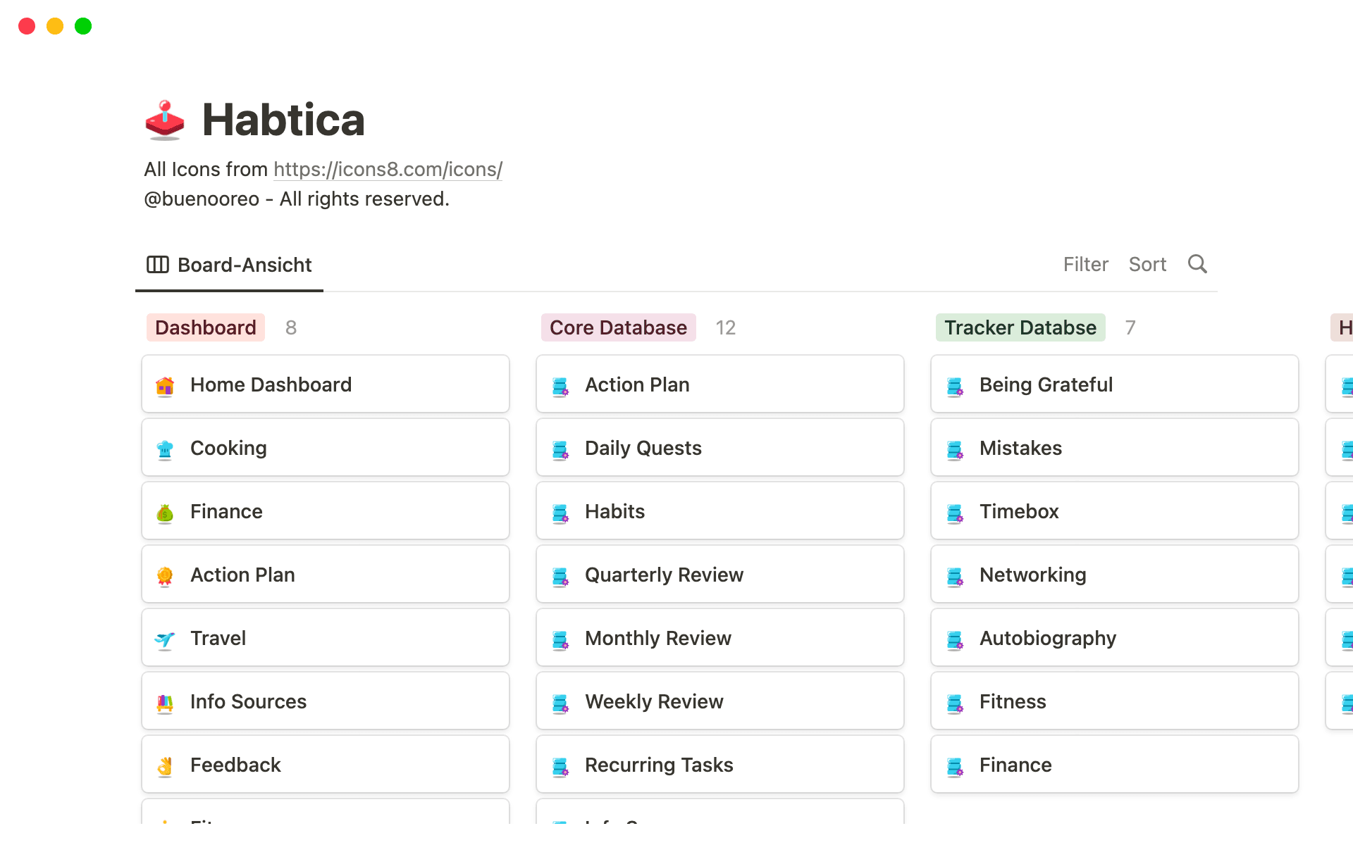
Task: Select the airplane icon on the Travel card
Action: [x=165, y=638]
